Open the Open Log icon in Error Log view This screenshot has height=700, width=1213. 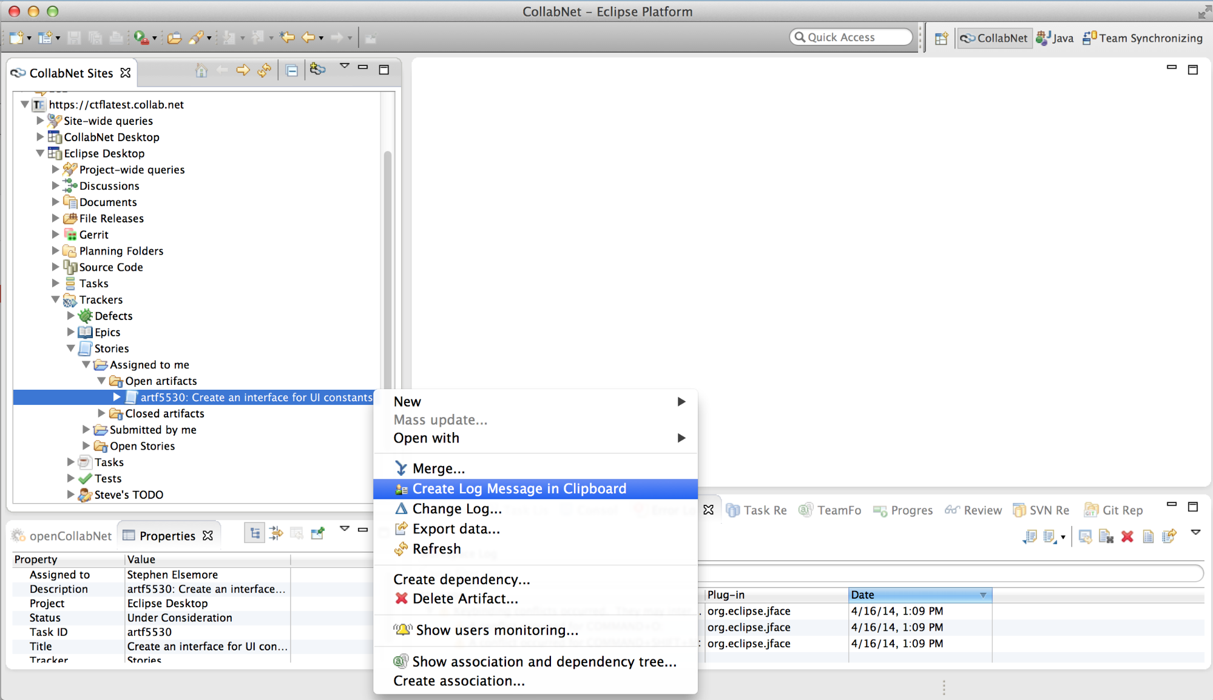pyautogui.click(x=1147, y=536)
